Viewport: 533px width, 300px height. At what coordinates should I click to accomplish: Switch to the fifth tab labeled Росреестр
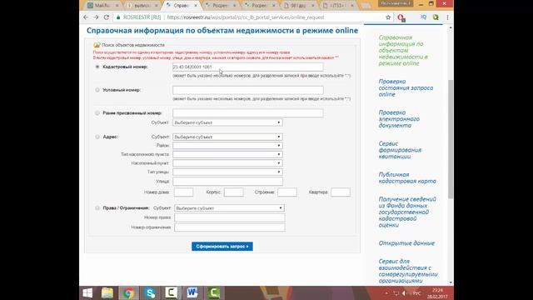tap(259, 6)
